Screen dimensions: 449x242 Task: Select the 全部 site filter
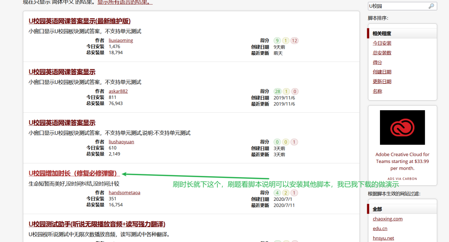pyautogui.click(x=377, y=209)
